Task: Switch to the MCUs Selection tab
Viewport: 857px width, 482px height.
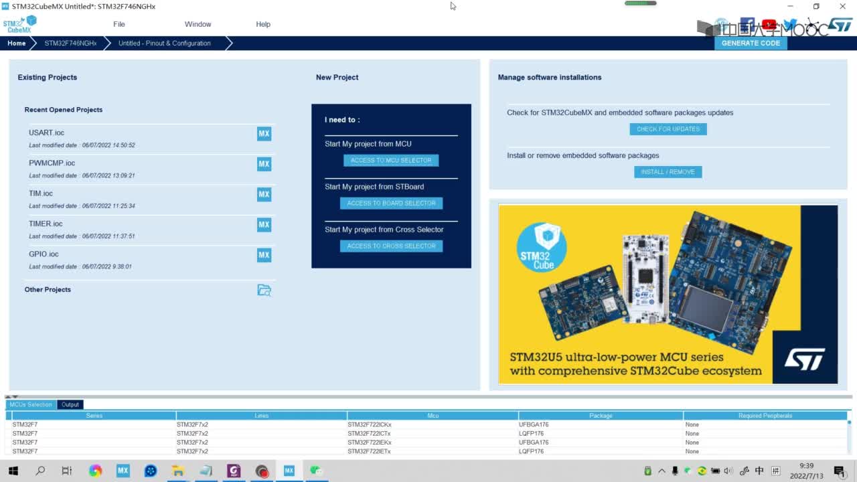Action: 31,404
